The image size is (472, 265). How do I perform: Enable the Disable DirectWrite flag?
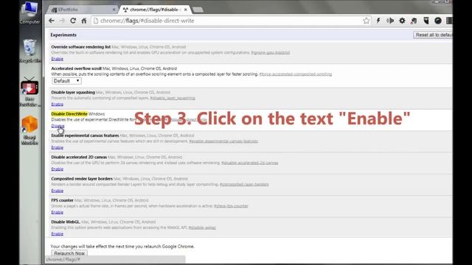tap(58, 126)
